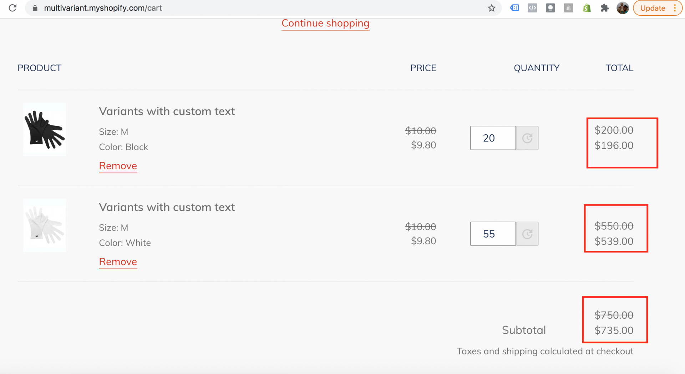Viewport: 685px width, 374px height.
Task: Click the Update button in Chrome
Action: (653, 8)
